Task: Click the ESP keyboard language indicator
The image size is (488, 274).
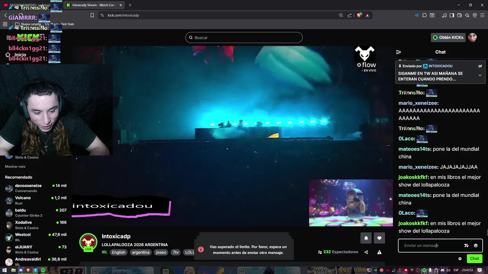Action: coord(456,270)
